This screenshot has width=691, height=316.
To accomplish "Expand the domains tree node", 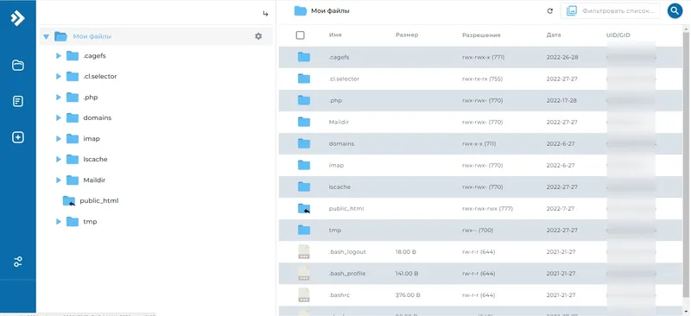I will point(58,117).
